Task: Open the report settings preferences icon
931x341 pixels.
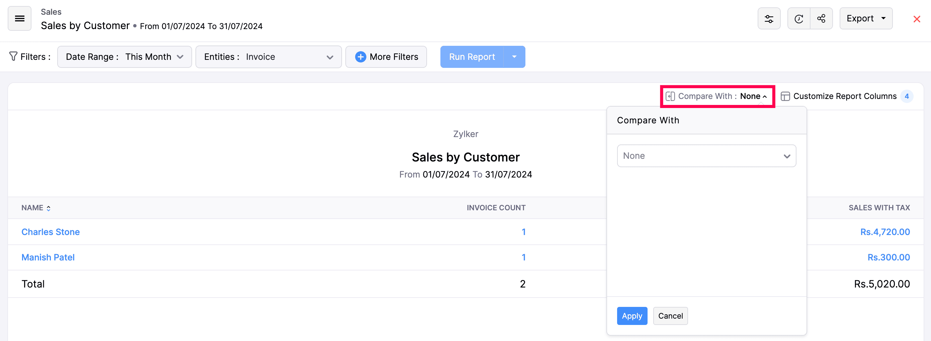Action: 769,18
